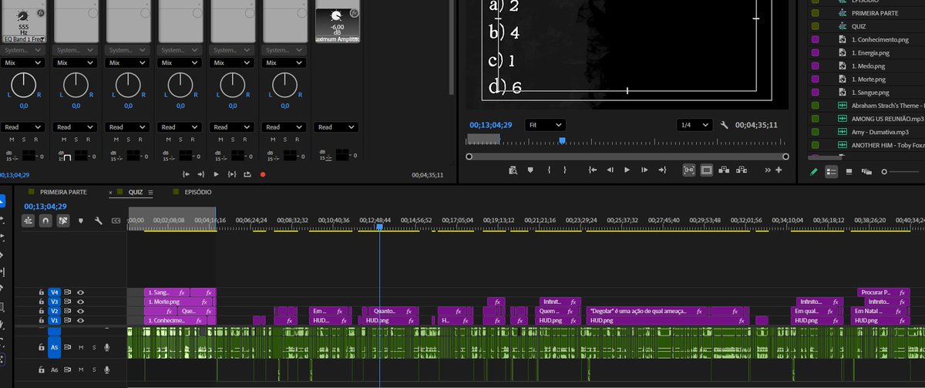Click Program monitor scrubber playhead
925x388 pixels.
[x=563, y=140]
